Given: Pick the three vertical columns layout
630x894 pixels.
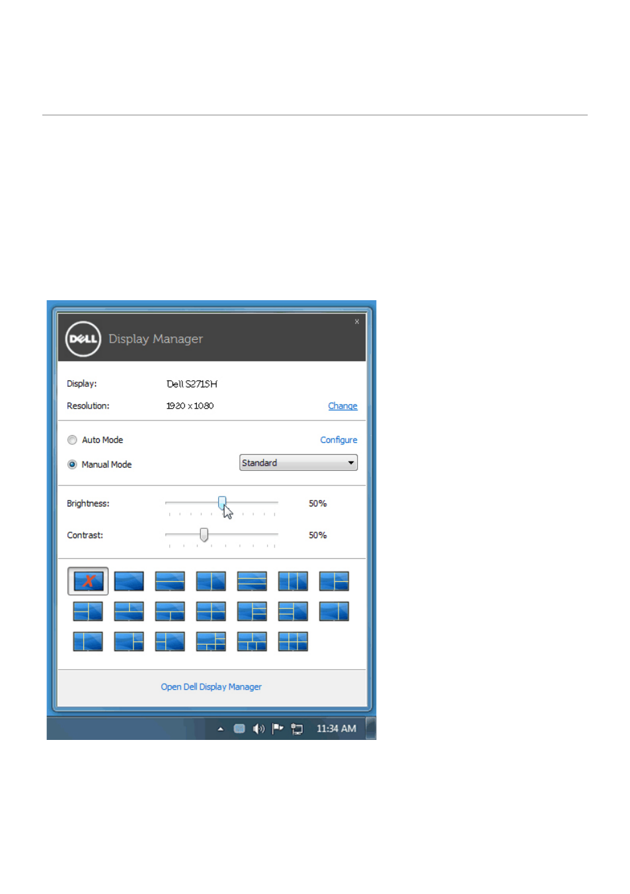Looking at the screenshot, I should click(x=293, y=581).
